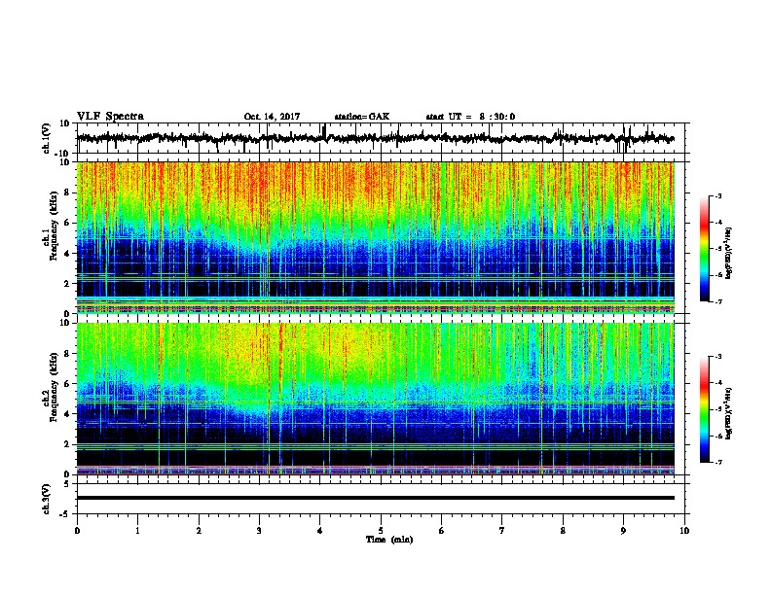The width and height of the screenshot is (771, 595).
Task: Click the ch.1 spectrogram color scale bar
Action: 705,249
